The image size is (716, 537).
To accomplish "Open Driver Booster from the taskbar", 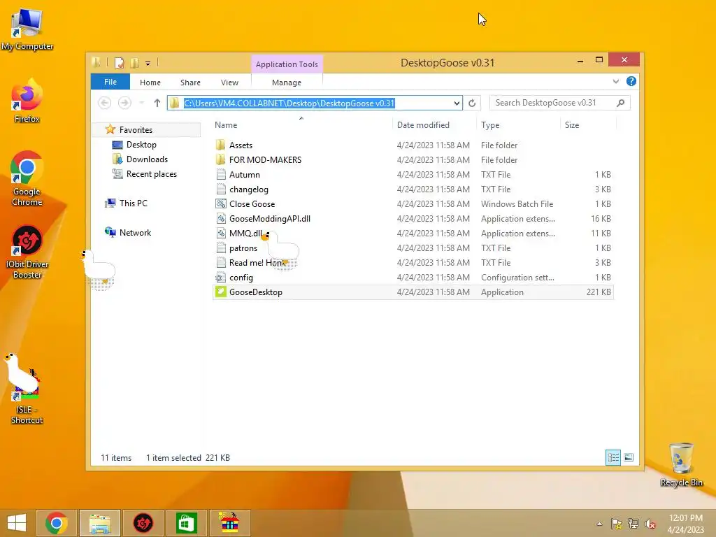I will coord(143,523).
